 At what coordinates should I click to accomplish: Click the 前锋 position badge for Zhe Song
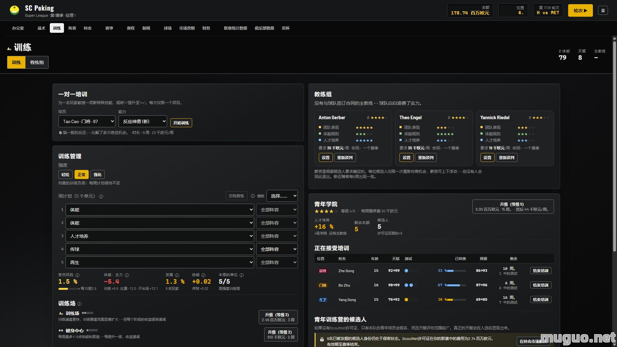(323, 271)
